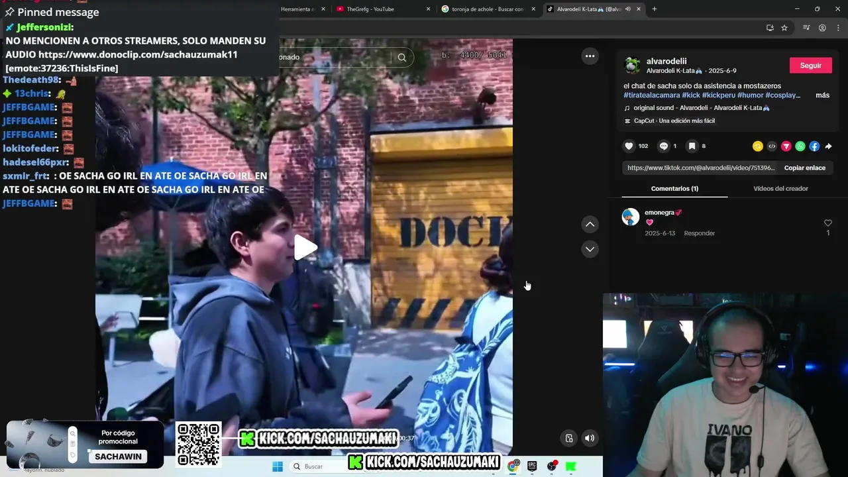This screenshot has height=477, width=848.
Task: Open Kick app from taskbar
Action: click(570, 466)
